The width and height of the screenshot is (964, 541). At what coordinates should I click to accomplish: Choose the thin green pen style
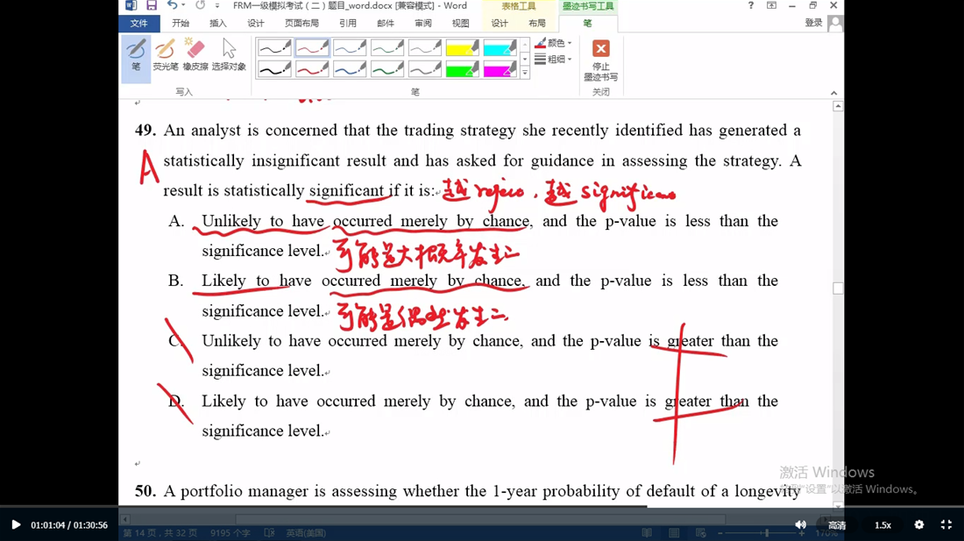(x=386, y=48)
